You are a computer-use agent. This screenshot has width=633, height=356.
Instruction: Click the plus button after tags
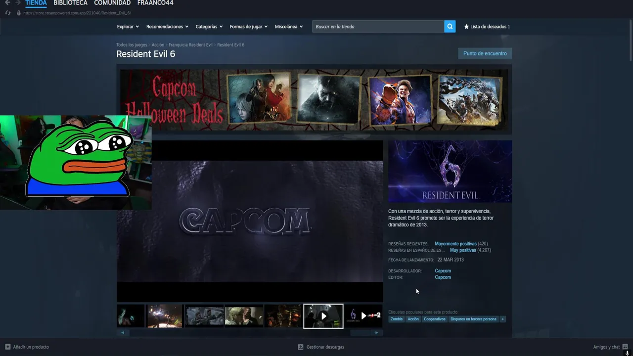pos(502,319)
